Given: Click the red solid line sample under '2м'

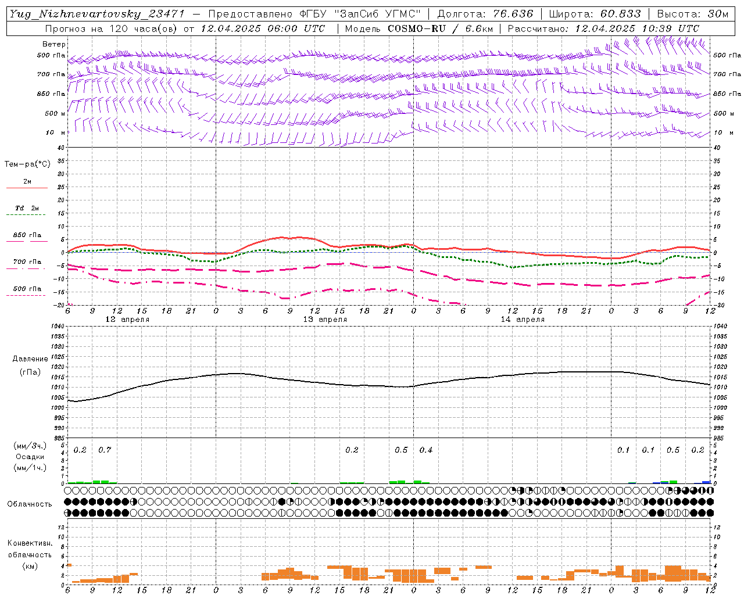Looking at the screenshot, I should point(27,188).
